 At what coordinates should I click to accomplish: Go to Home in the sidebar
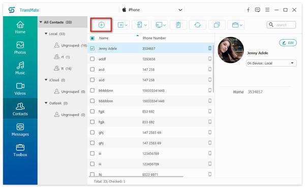tap(20, 27)
